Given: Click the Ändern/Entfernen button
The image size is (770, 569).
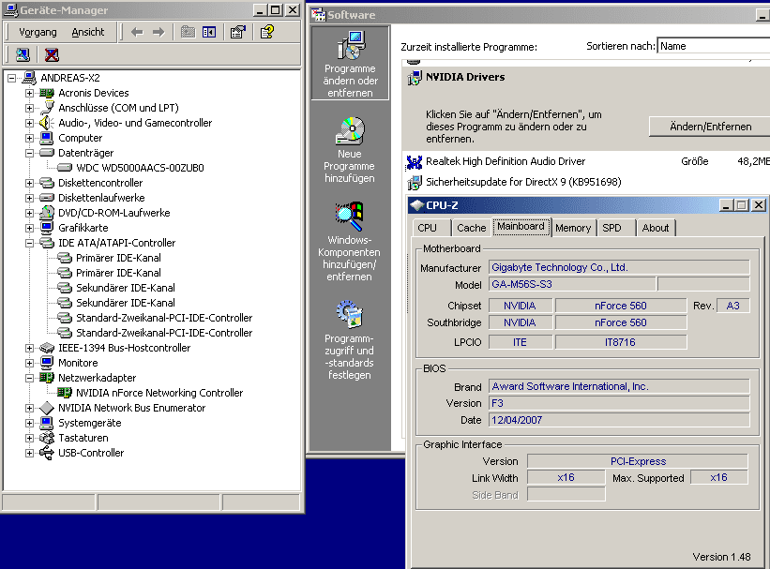Looking at the screenshot, I should (x=710, y=127).
